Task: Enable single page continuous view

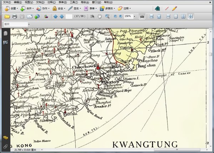Action: click(168, 16)
